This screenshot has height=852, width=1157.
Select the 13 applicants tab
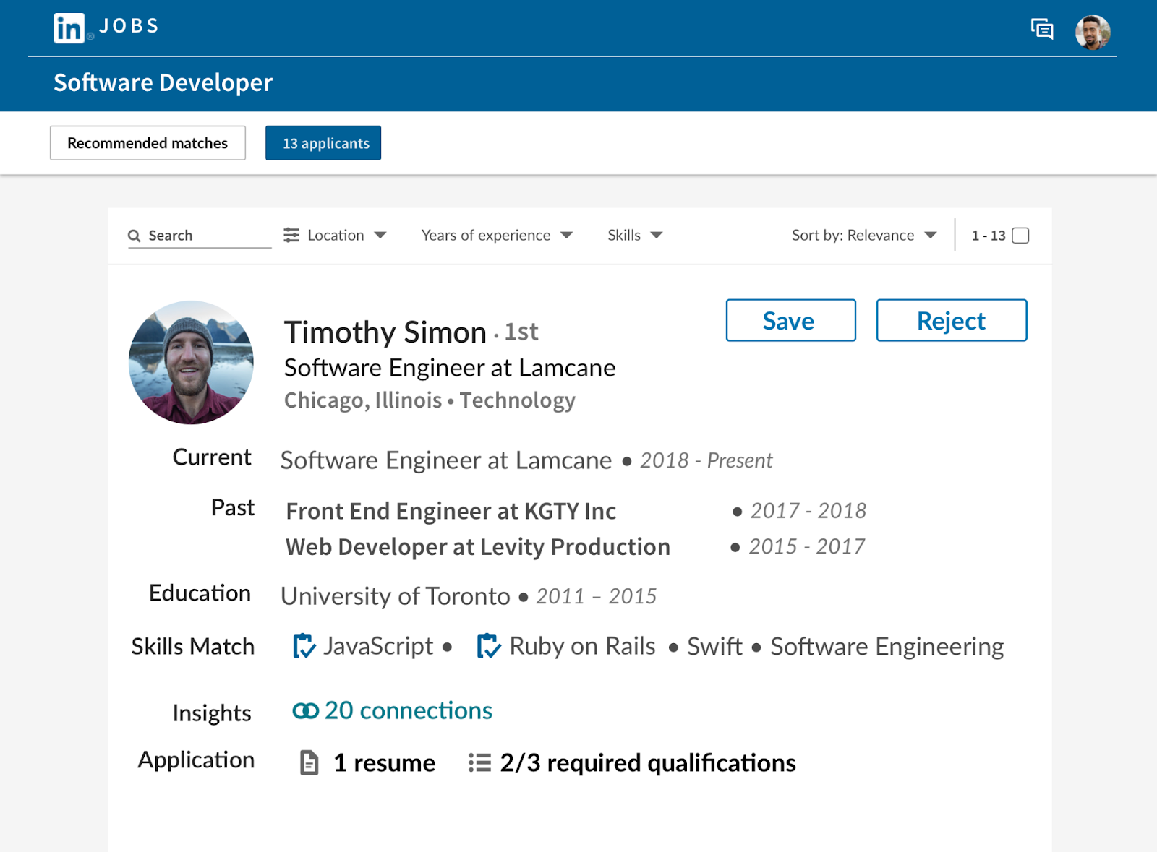click(323, 143)
